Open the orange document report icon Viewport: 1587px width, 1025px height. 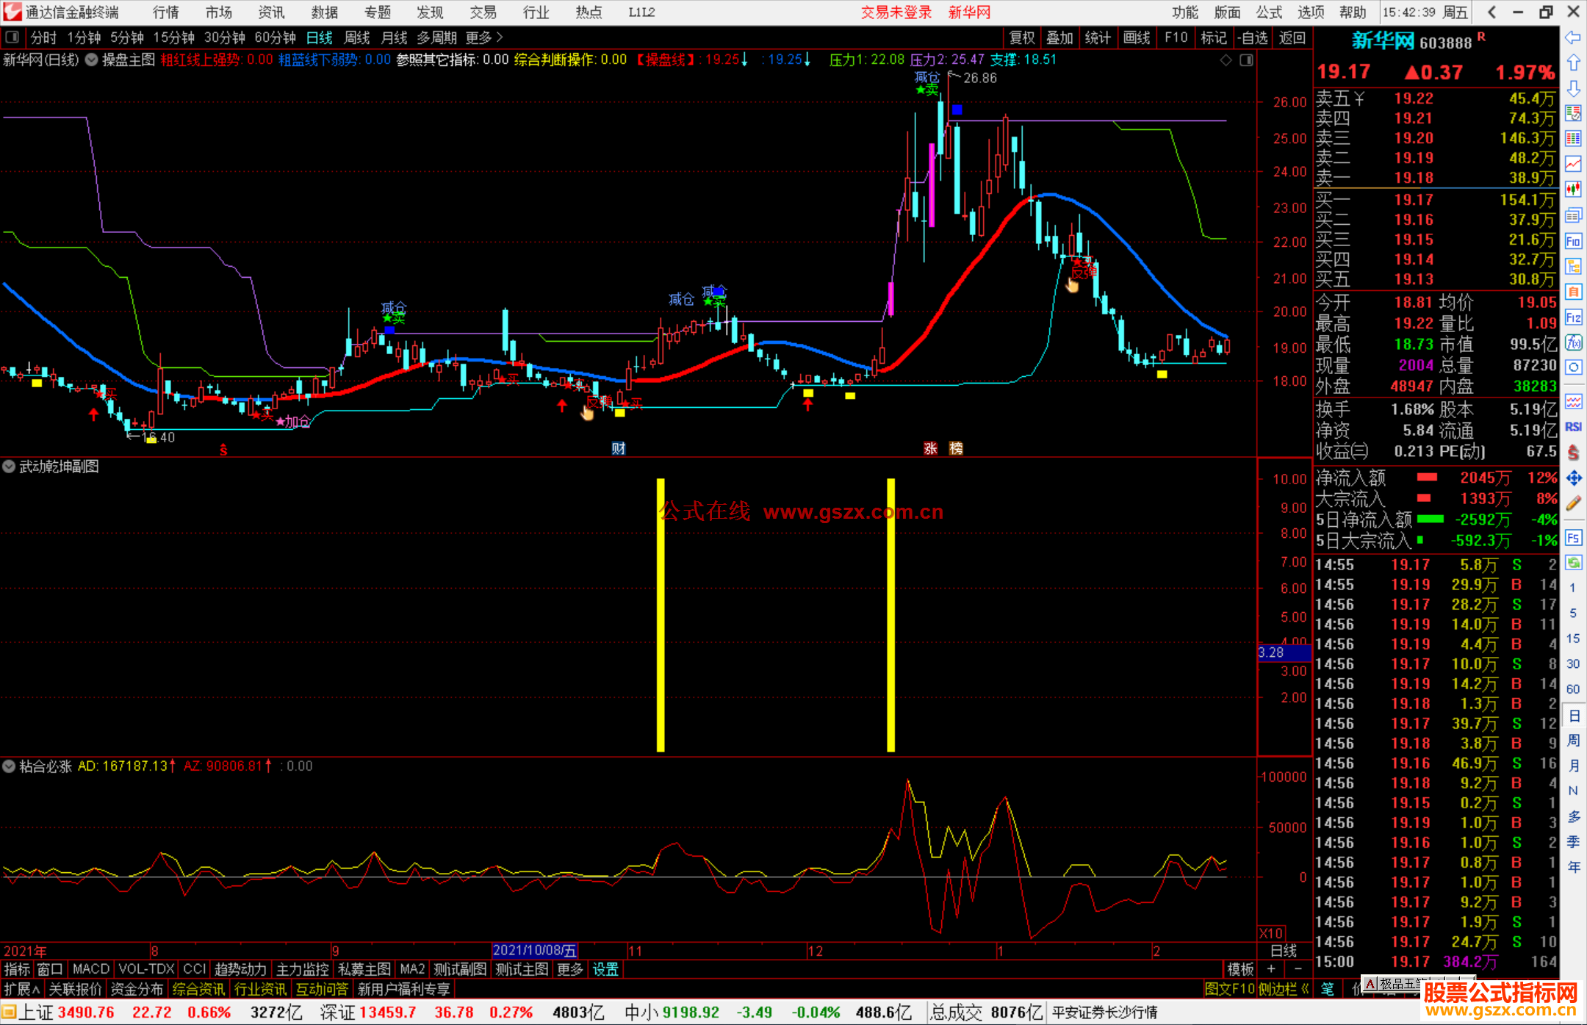(1573, 292)
